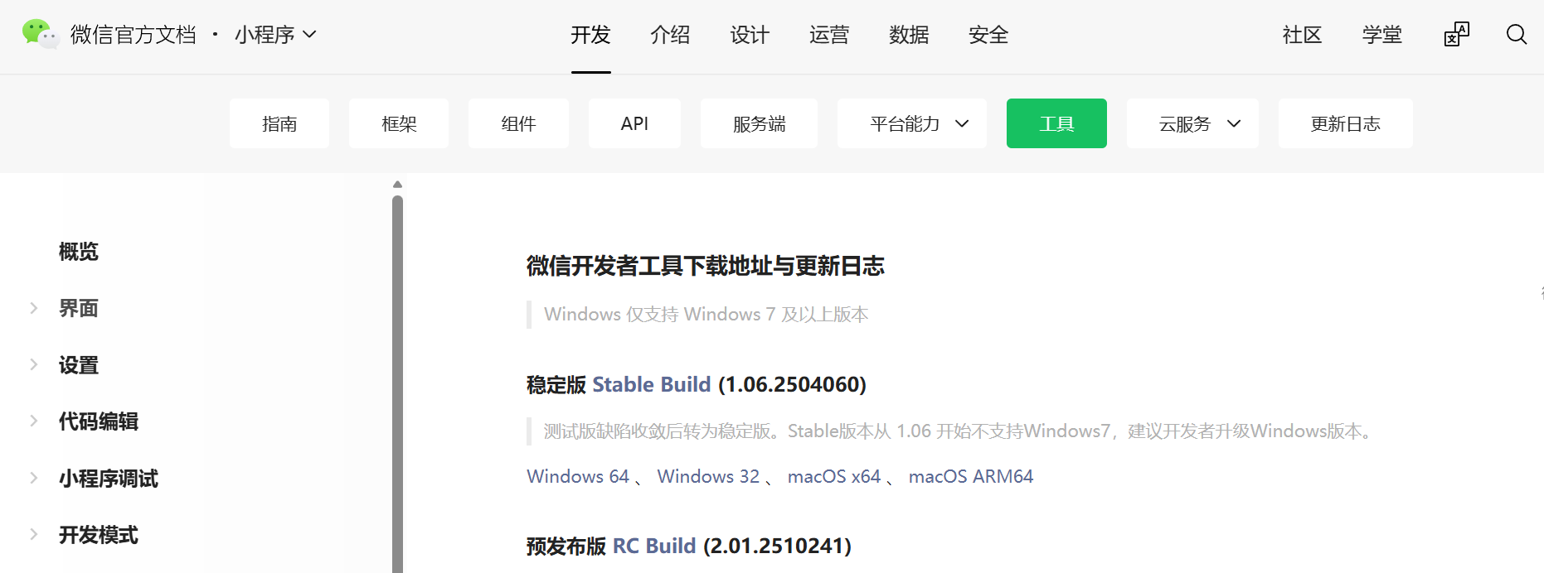Viewport: 1544px width, 573px height.
Task: Follow the RC Build link
Action: [x=654, y=546]
